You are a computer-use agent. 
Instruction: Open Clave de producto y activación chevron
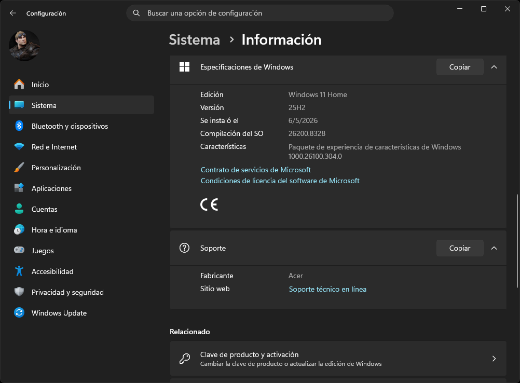coord(494,359)
